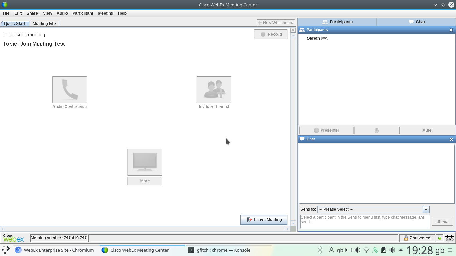456x256 pixels.
Task: Open the Send to dropdown arrow
Action: [426, 209]
